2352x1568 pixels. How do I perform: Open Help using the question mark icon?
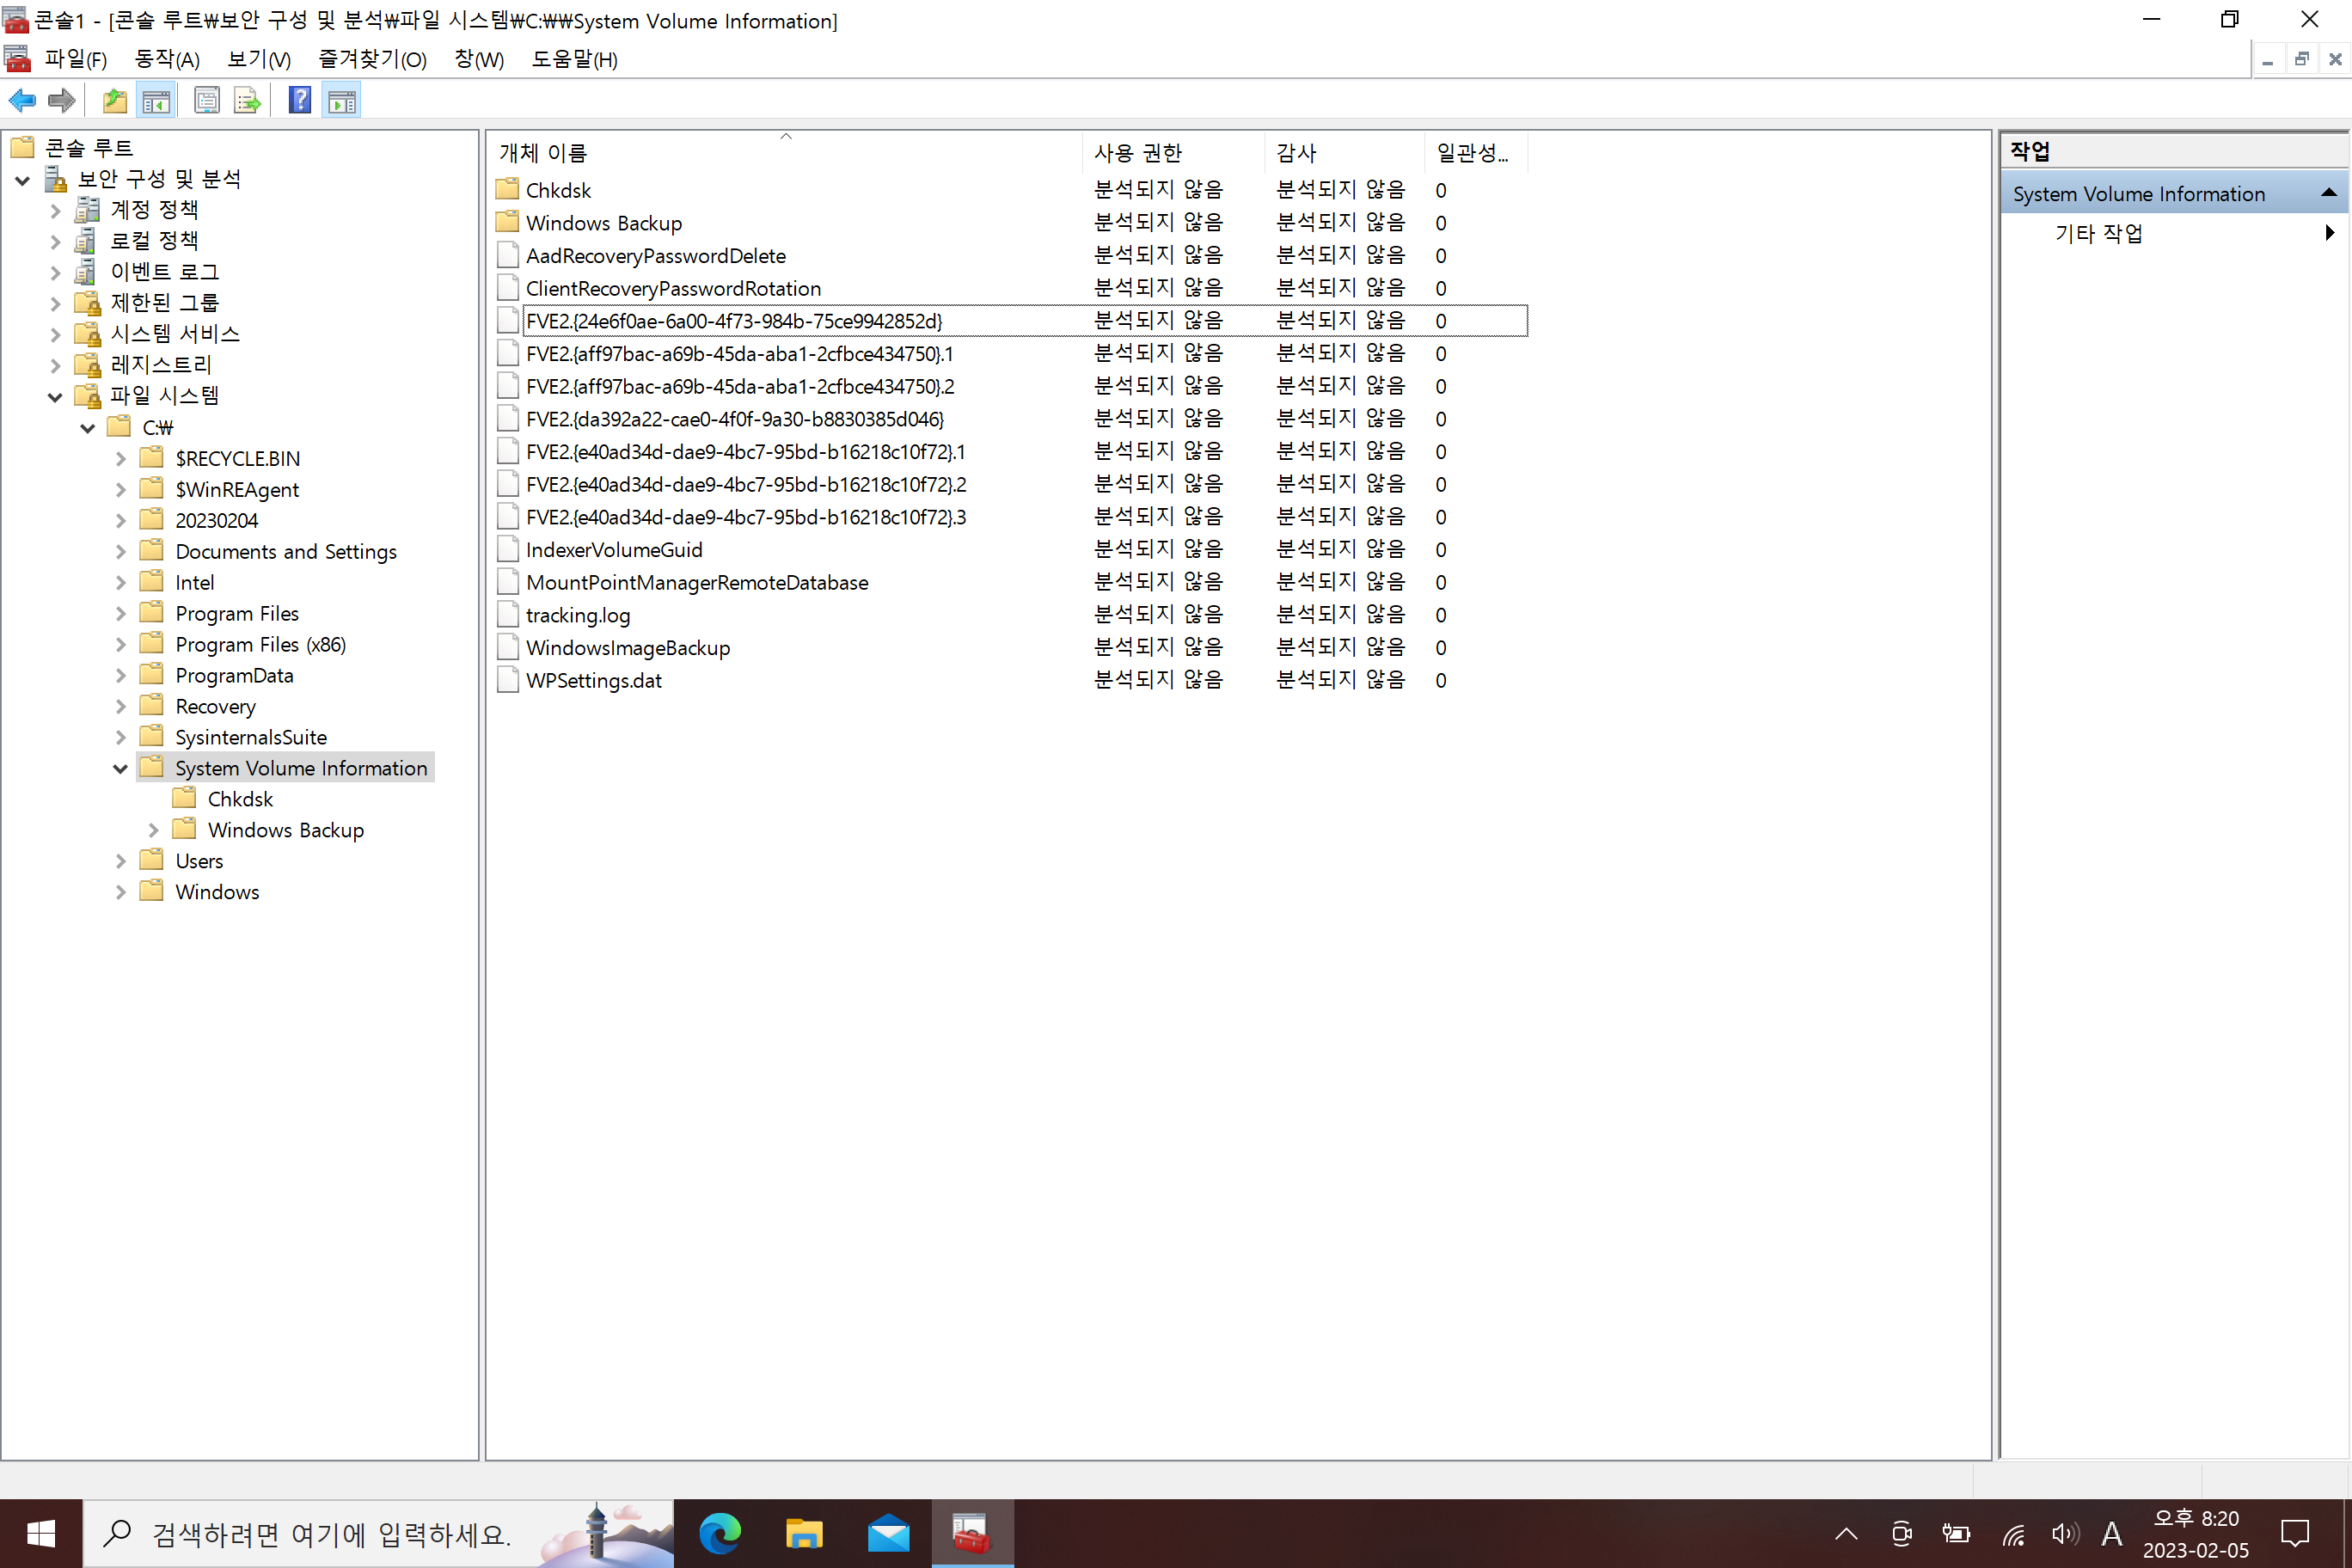coord(299,99)
